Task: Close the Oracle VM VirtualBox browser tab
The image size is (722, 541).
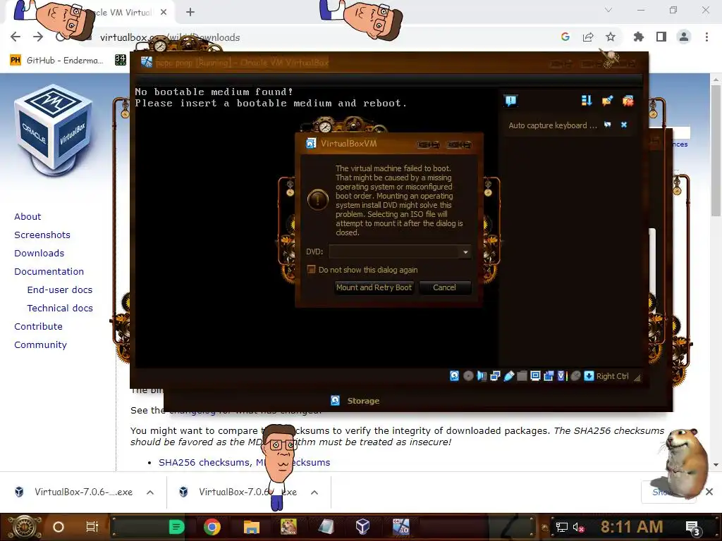Action: [x=164, y=13]
